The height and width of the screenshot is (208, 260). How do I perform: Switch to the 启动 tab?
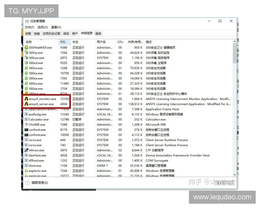(66, 33)
